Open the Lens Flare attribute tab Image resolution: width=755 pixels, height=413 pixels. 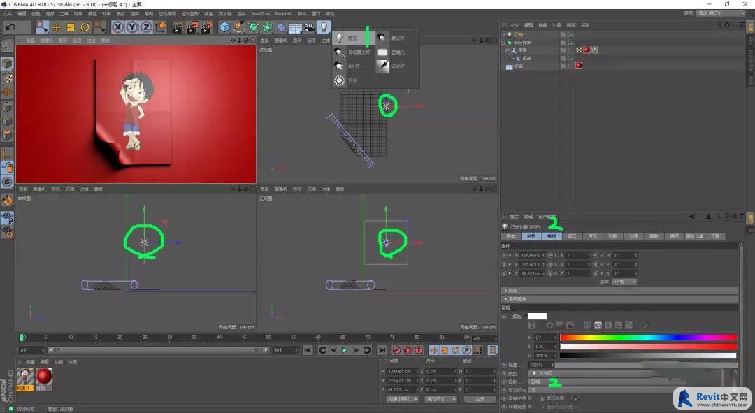[694, 236]
